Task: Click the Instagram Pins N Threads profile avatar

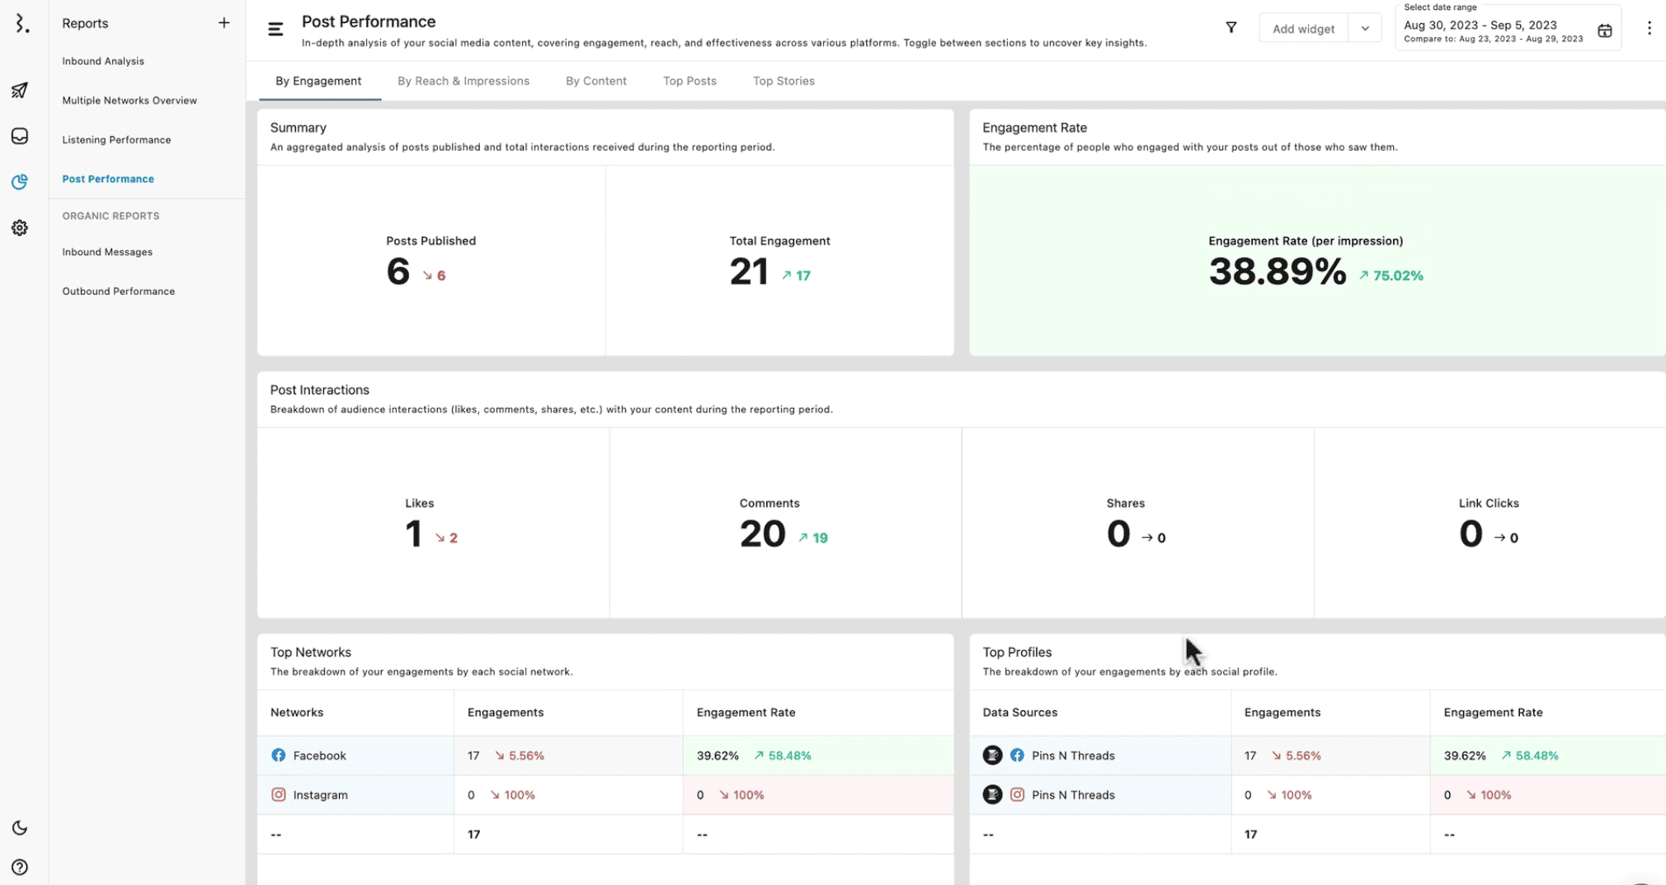Action: point(992,795)
